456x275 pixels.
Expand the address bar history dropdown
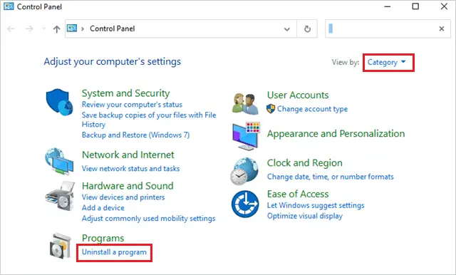286,28
